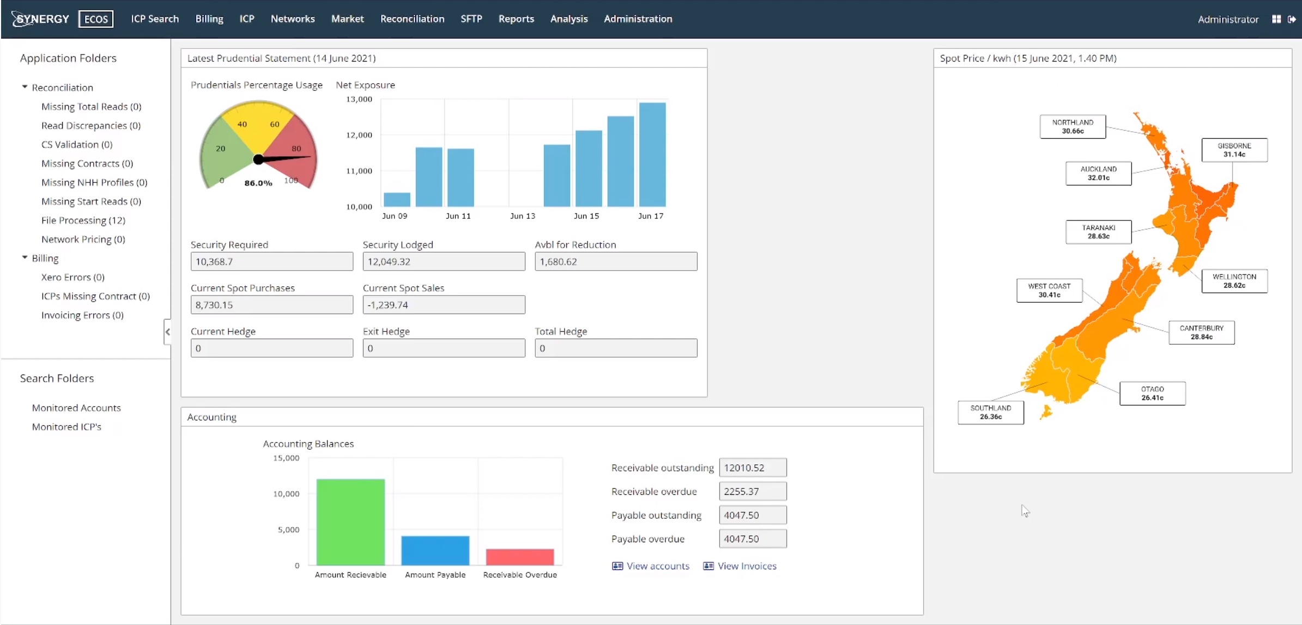Image resolution: width=1302 pixels, height=625 pixels.
Task: Open the dashboard grid icon beside Administrator
Action: [x=1276, y=19]
